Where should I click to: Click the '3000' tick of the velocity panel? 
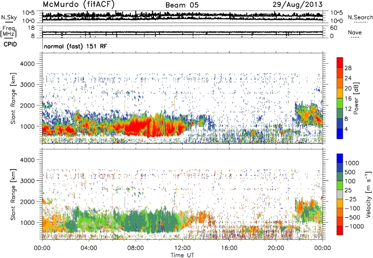coord(28,181)
